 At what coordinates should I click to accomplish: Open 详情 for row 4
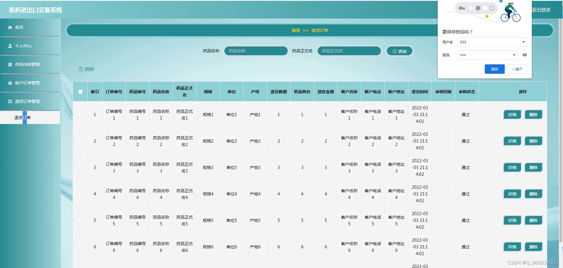[512, 194]
